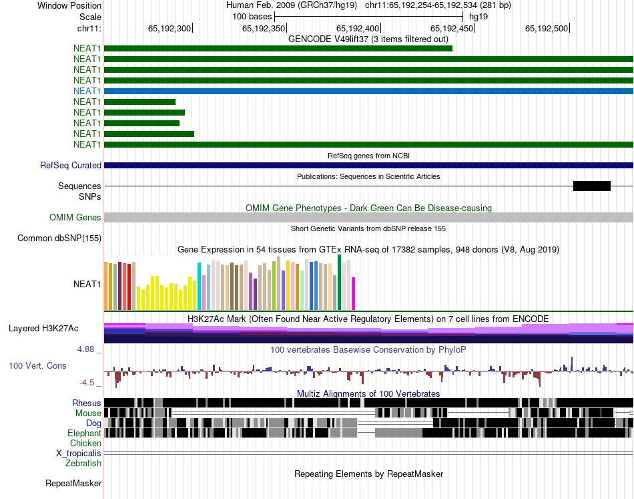The width and height of the screenshot is (634, 499).
Task: Click the cyan bar in the GTEx chart
Action: coord(199,287)
